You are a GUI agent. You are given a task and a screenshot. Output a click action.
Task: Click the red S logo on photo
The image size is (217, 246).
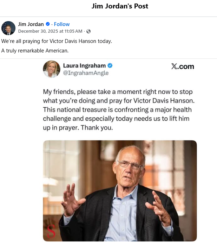pos(50,231)
